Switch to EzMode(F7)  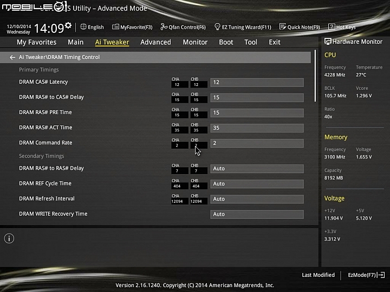point(362,275)
